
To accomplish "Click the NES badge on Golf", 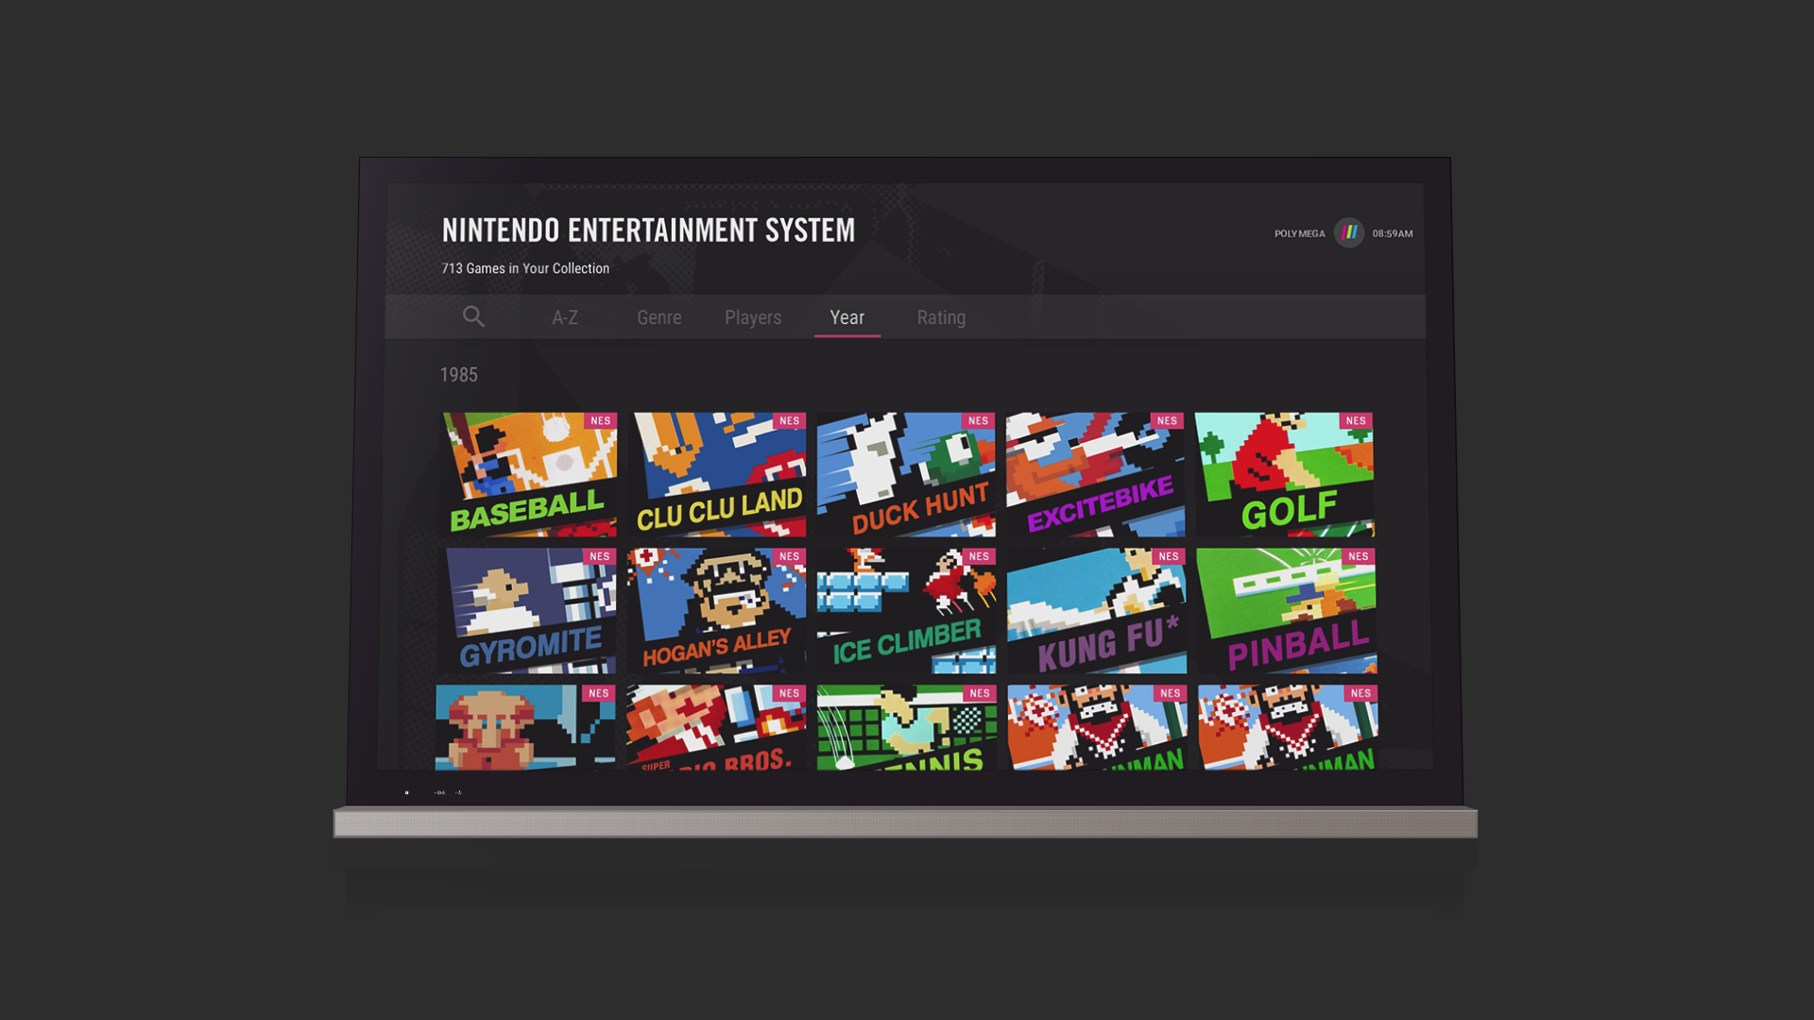I will (1356, 421).
